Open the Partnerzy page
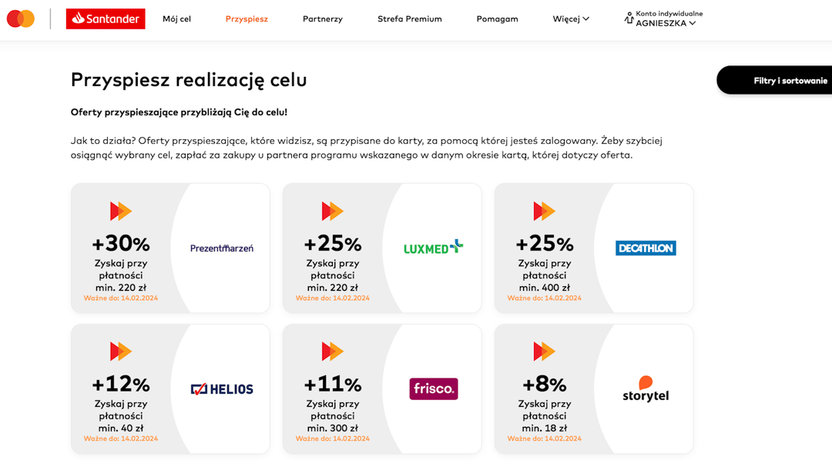832x463 pixels. [x=323, y=18]
